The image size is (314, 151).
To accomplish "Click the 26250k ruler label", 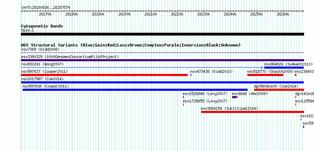I will pos(257,14).
